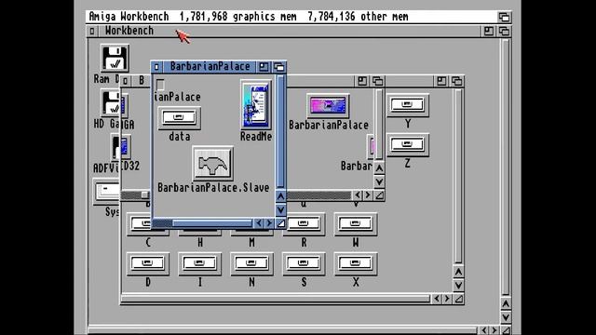Image resolution: width=596 pixels, height=335 pixels.
Task: Click the drawers window vertical scroll bar
Action: tap(458, 177)
